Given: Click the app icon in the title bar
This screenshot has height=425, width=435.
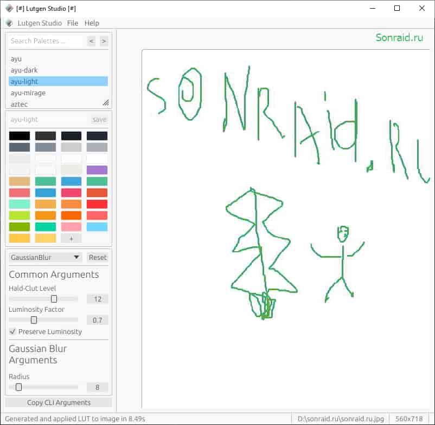Looking at the screenshot, I should (9, 8).
